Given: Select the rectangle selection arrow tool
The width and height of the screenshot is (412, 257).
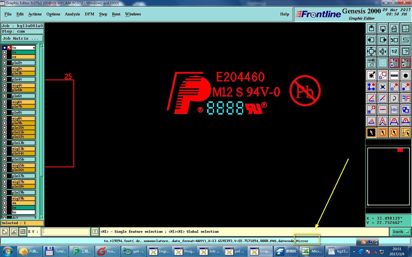Looking at the screenshot, I should pos(383,132).
